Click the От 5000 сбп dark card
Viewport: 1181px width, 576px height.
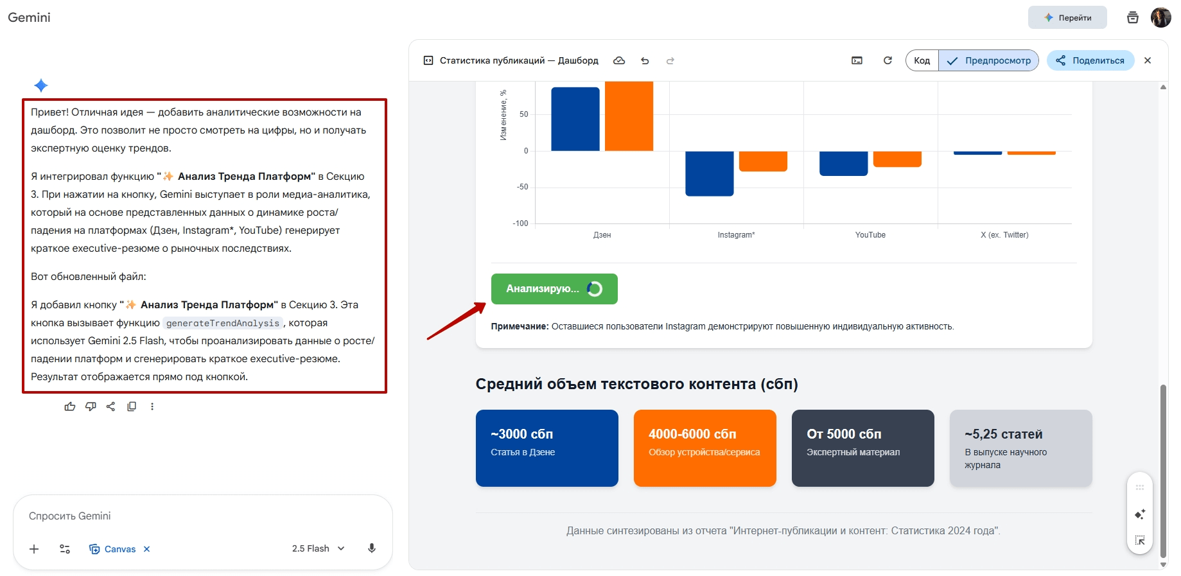863,448
